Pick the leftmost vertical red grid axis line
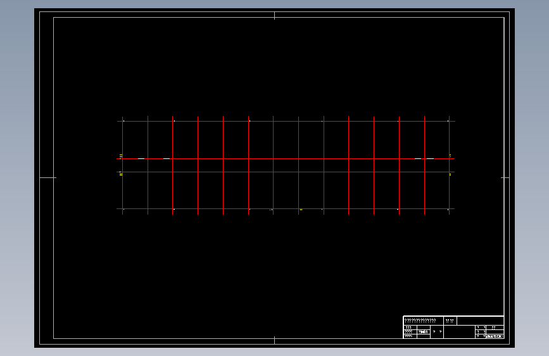 tap(123, 165)
